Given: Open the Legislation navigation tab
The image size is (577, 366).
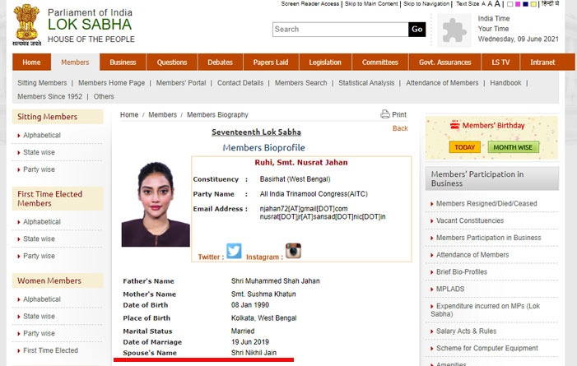Looking at the screenshot, I should pyautogui.click(x=325, y=63).
